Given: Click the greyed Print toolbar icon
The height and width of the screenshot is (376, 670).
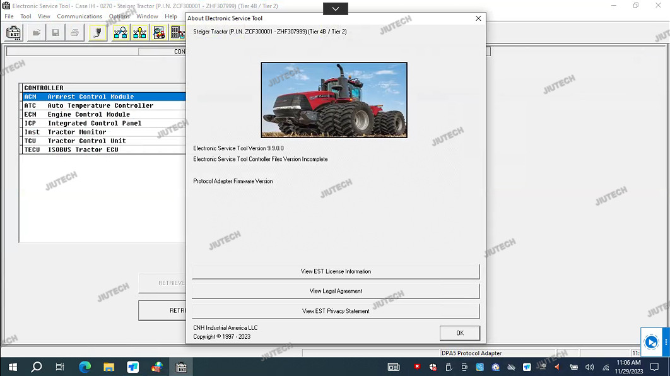Looking at the screenshot, I should point(74,33).
